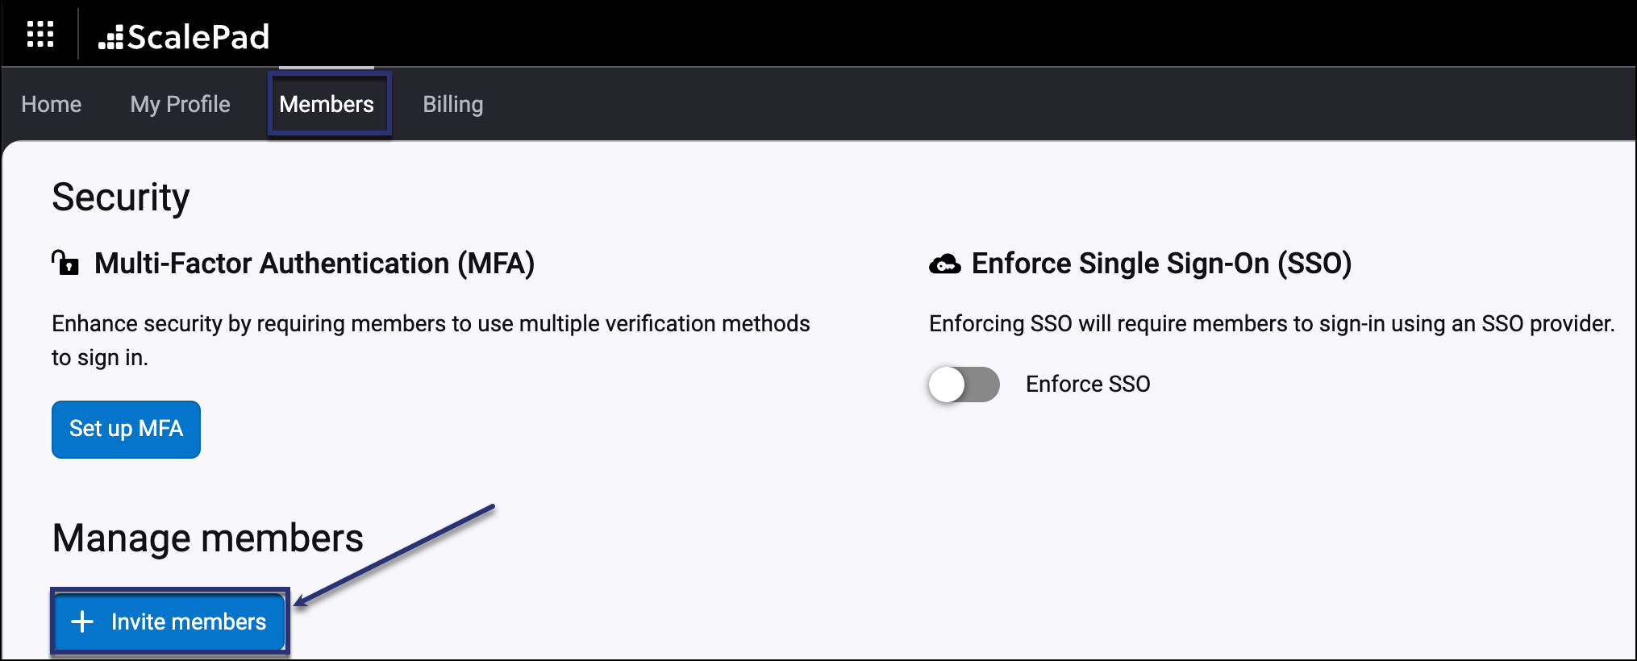Click the ScalePad wordmark text
This screenshot has height=661, width=1637.
(198, 37)
